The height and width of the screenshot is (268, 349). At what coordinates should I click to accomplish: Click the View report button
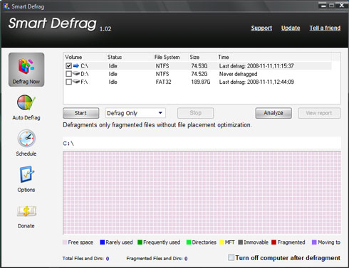tap(319, 113)
